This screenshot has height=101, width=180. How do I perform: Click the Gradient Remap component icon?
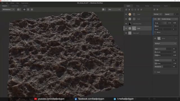pos(159,19)
